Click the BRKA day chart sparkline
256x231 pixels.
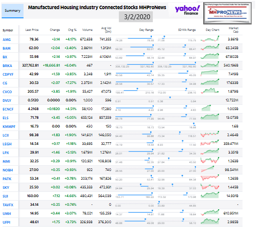click(210, 64)
